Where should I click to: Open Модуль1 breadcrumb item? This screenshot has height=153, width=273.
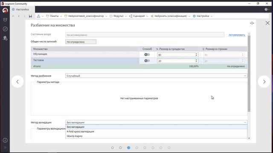pos(119,16)
